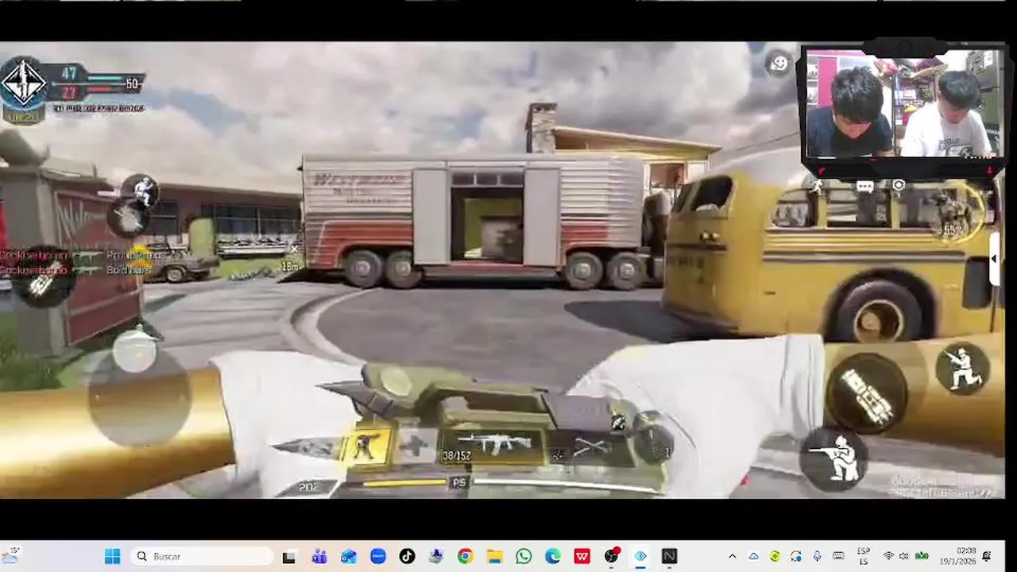Open Microsoft Edge from the taskbar
The width and height of the screenshot is (1017, 572).
(x=553, y=556)
